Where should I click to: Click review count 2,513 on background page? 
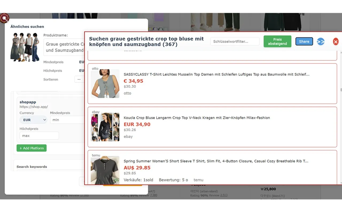[x=224, y=195]
